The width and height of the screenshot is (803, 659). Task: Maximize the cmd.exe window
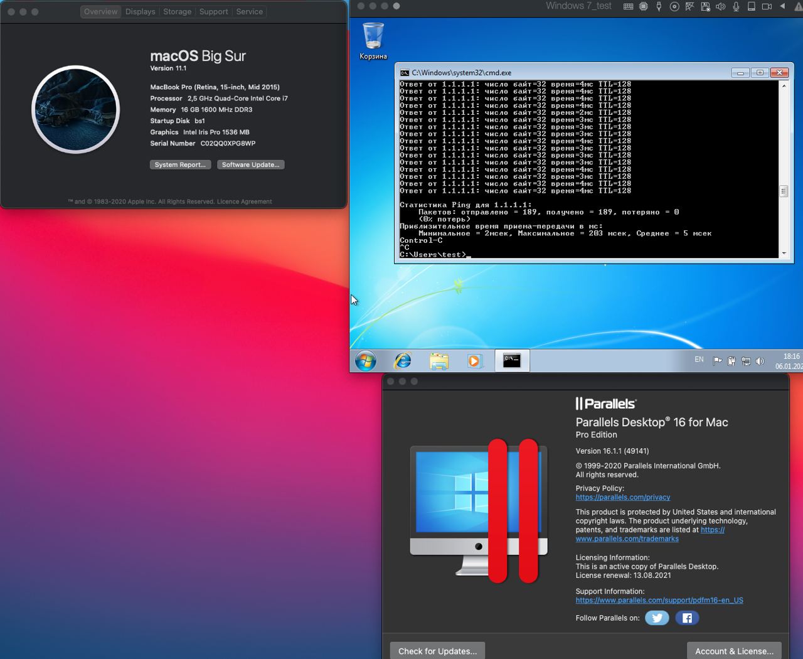tap(760, 73)
